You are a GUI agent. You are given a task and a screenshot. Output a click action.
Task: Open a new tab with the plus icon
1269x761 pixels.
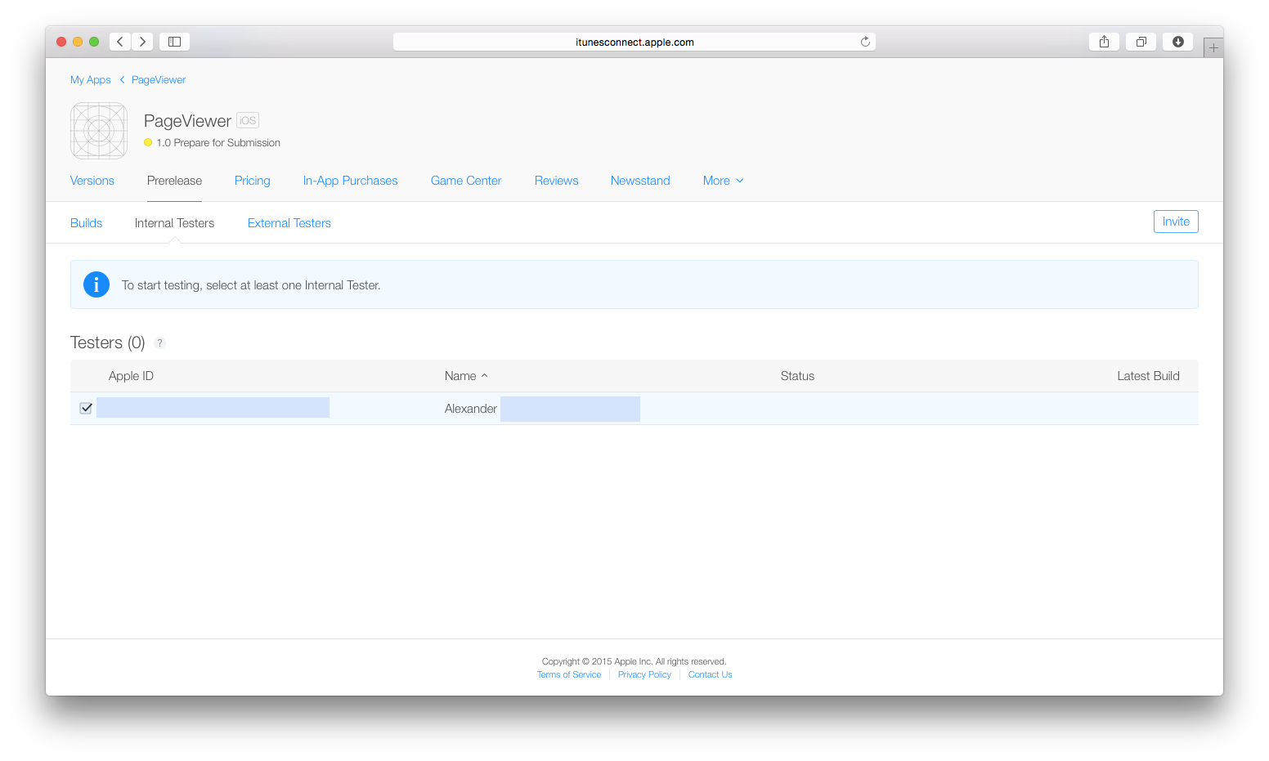pos(1213,47)
